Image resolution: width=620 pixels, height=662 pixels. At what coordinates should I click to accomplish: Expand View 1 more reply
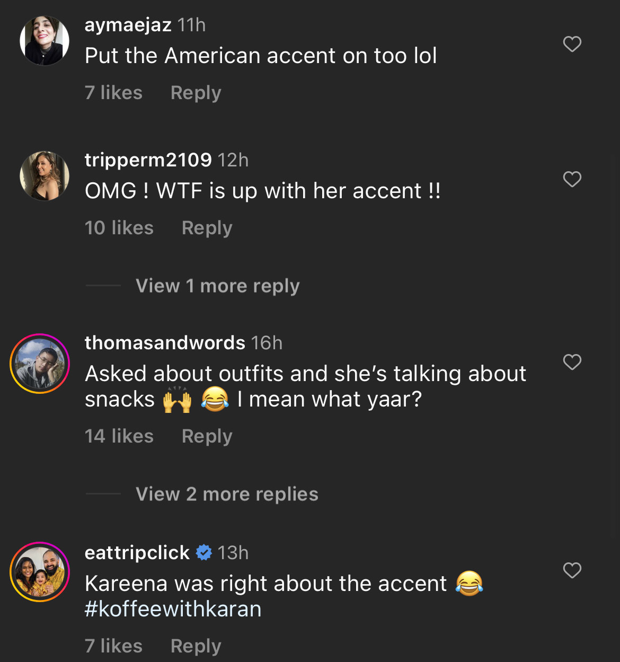coord(217,286)
